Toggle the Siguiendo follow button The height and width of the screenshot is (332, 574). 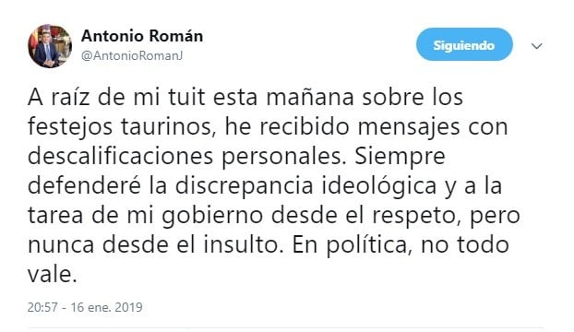pos(464,44)
